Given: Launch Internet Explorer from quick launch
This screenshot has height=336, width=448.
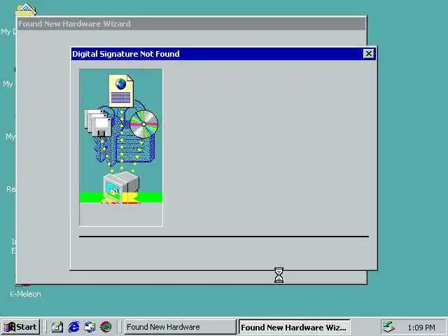Looking at the screenshot, I should click(x=73, y=327).
